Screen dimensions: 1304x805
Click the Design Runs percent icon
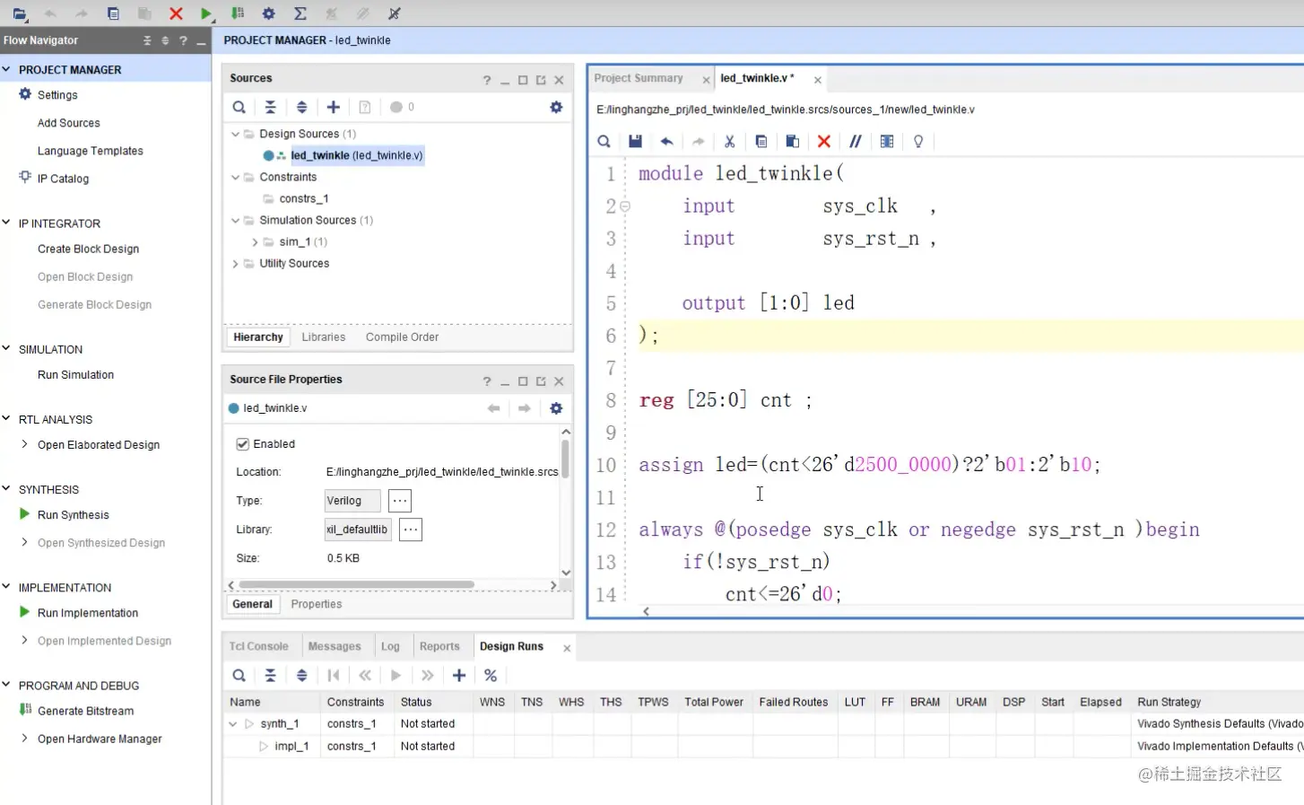point(491,675)
